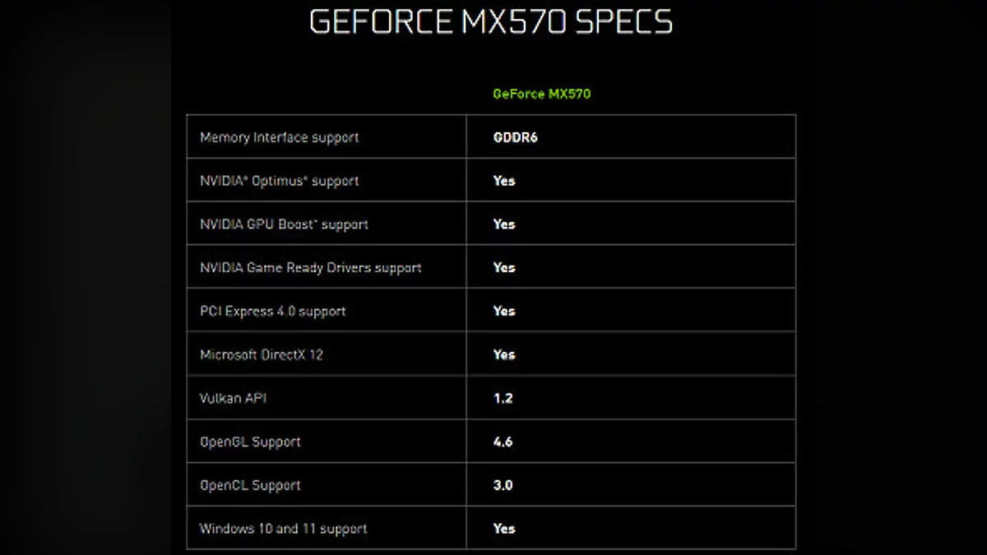Click the PCI Express 4.0 support label
Screen dimensions: 987x555
[x=272, y=312]
